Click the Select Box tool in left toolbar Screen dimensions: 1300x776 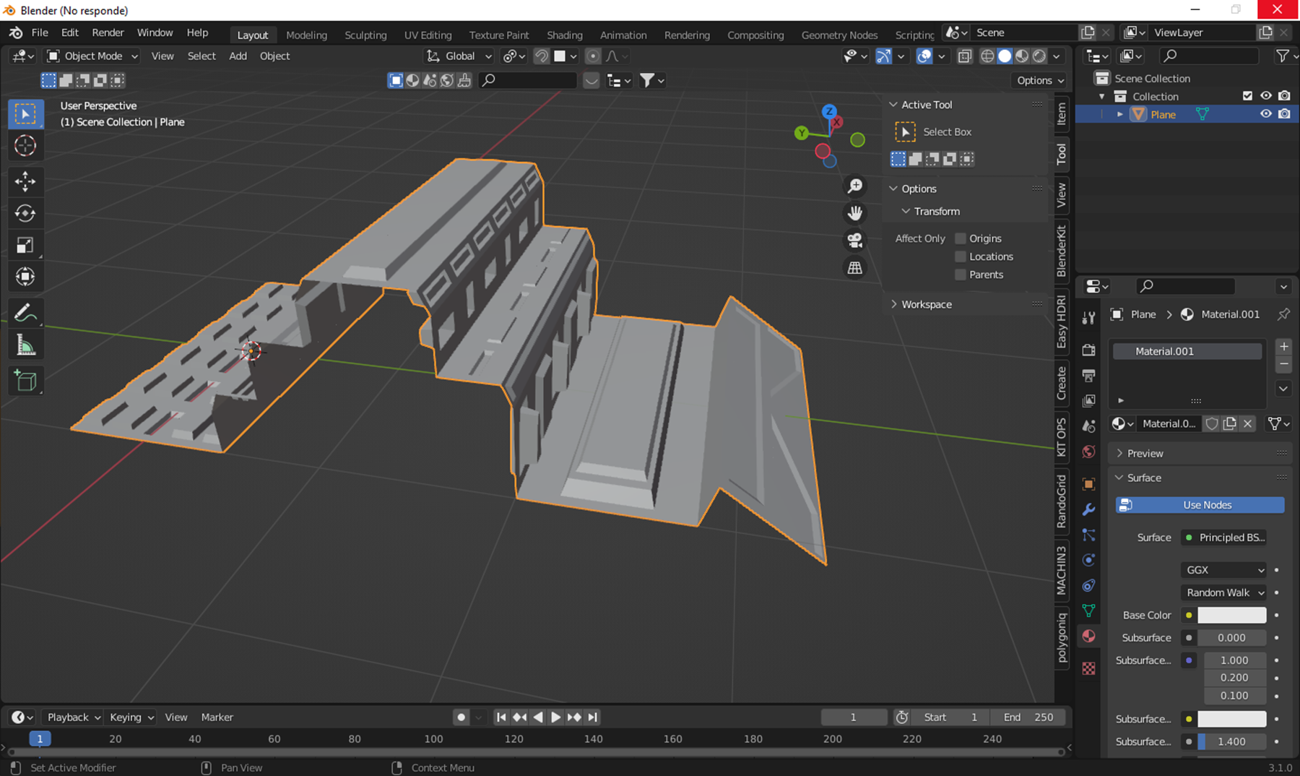(25, 114)
